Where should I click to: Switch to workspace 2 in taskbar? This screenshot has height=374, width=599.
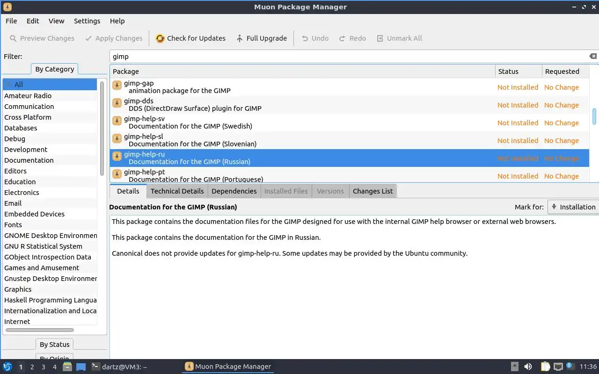click(x=32, y=367)
